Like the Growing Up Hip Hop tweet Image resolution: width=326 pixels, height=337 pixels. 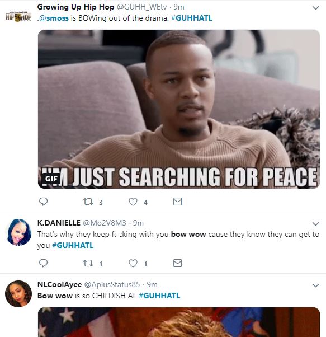tap(133, 202)
